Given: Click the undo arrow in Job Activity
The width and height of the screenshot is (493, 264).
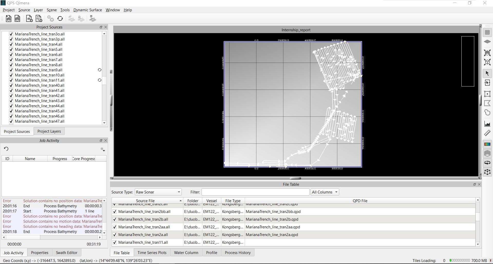Looking at the screenshot, I should pyautogui.click(x=6, y=149).
